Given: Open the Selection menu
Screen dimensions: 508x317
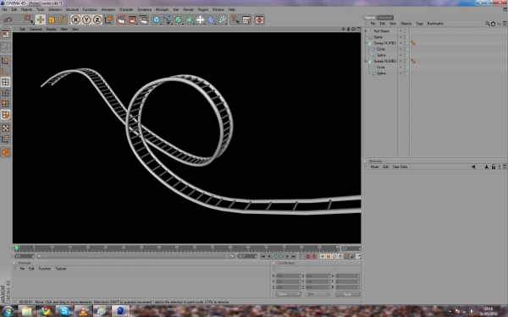Looking at the screenshot, I should 55,9.
